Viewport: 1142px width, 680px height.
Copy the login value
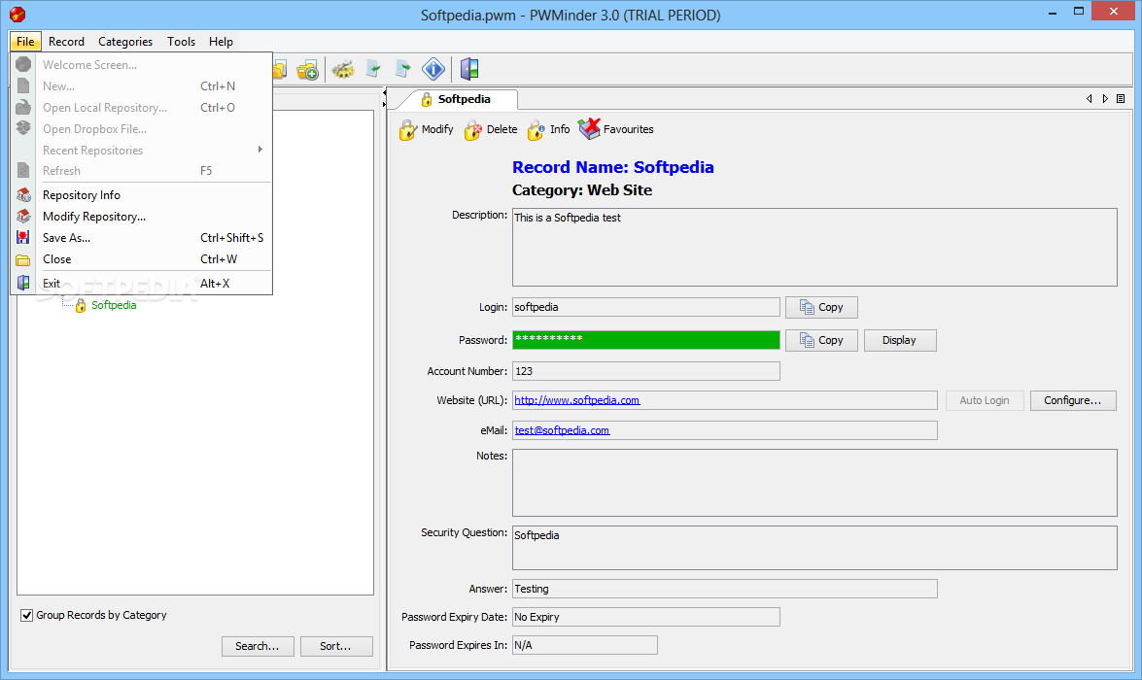point(821,307)
